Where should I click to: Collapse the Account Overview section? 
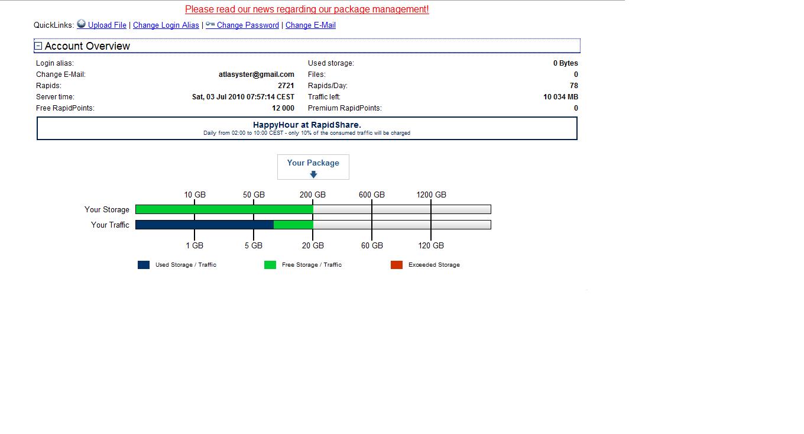click(38, 46)
